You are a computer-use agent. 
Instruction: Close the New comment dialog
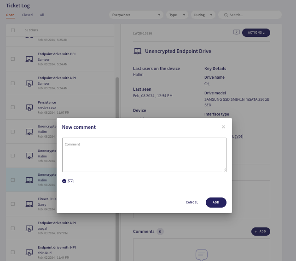(x=223, y=127)
